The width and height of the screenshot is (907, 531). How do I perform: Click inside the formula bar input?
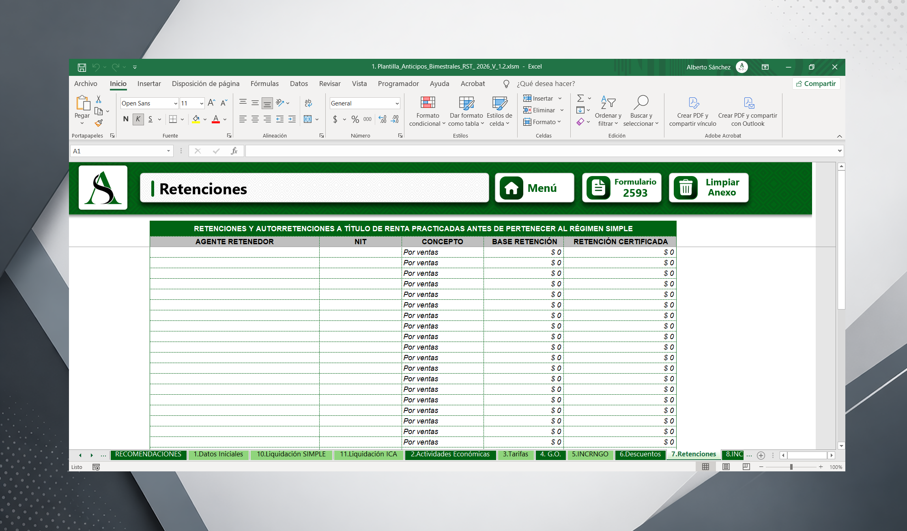(539, 151)
